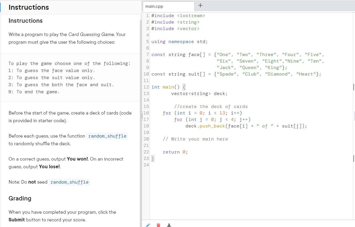Click the "Six", "Seven", "Eight" code line
This screenshot has width=355, height=227.
270,61
